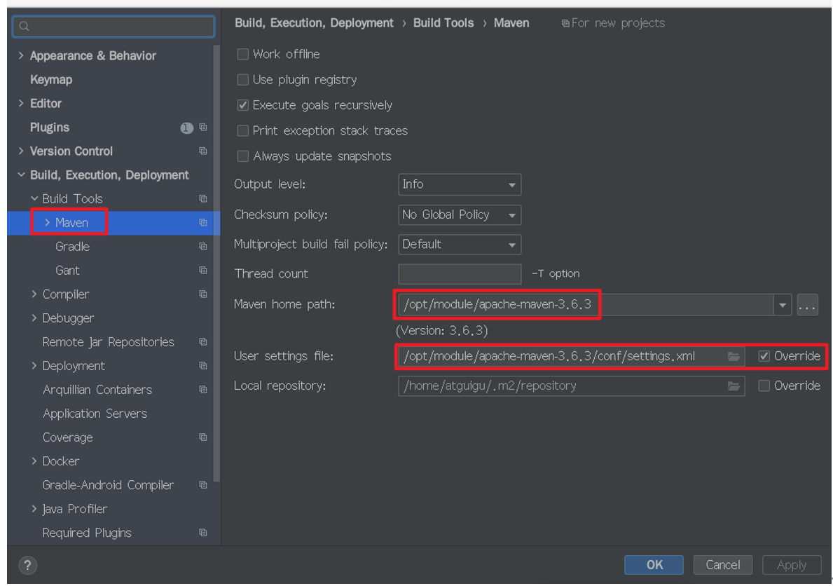Click the project-level icon beside Plugins
833x586 pixels.
point(203,127)
